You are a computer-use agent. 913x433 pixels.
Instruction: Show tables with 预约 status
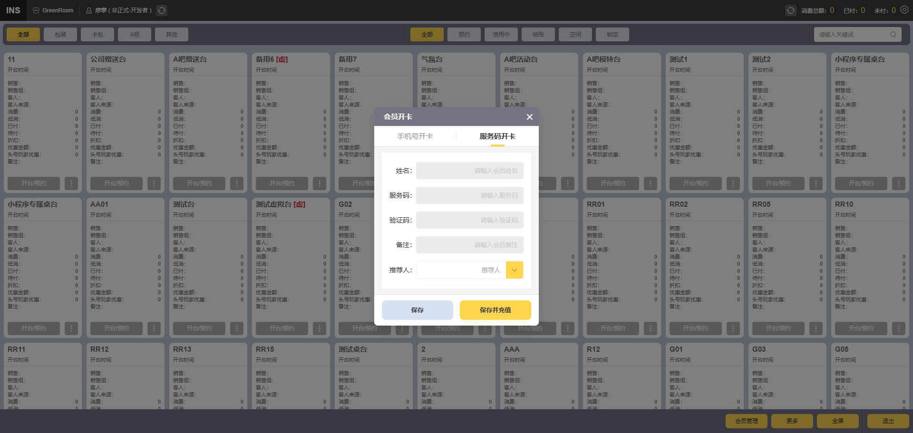click(x=464, y=34)
